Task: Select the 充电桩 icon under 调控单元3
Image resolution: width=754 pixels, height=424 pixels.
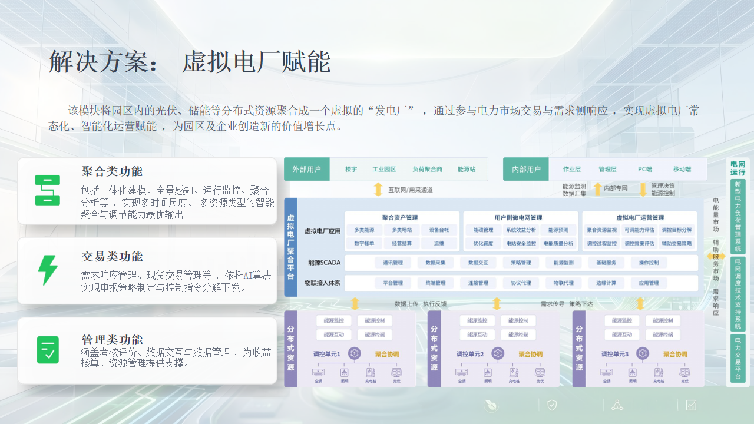Action: pos(659,372)
